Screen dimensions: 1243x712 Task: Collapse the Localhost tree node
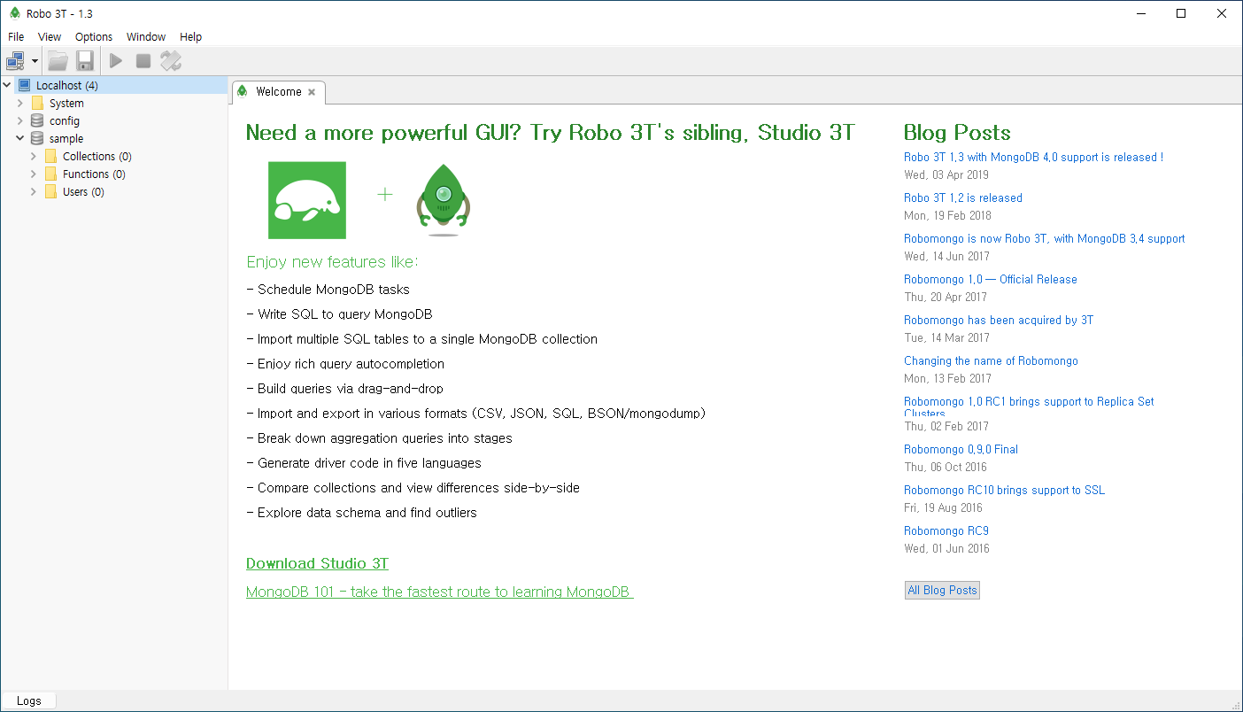(x=7, y=85)
